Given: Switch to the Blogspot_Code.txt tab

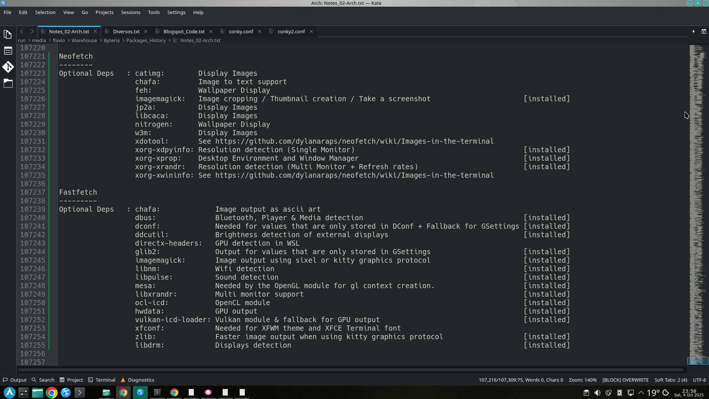Looking at the screenshot, I should (x=184, y=31).
